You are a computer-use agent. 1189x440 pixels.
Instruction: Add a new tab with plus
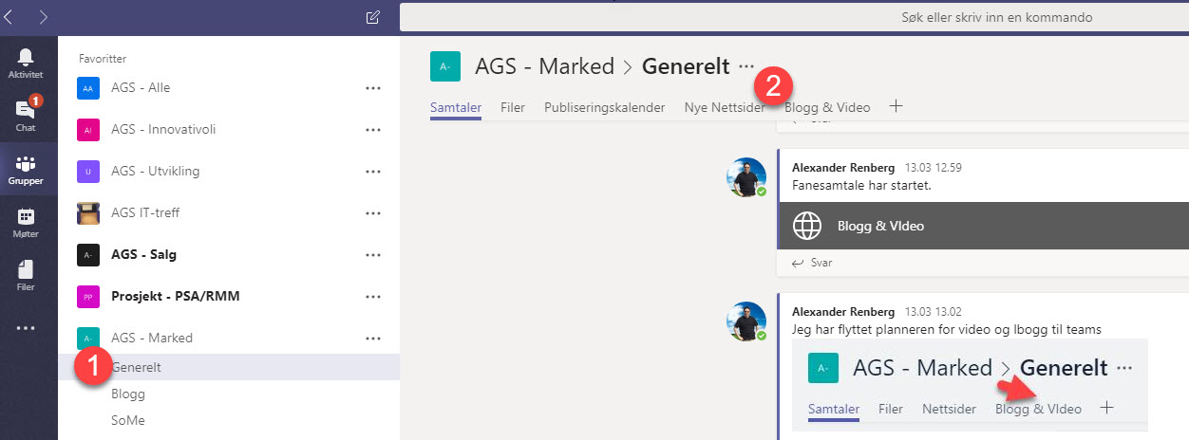895,106
